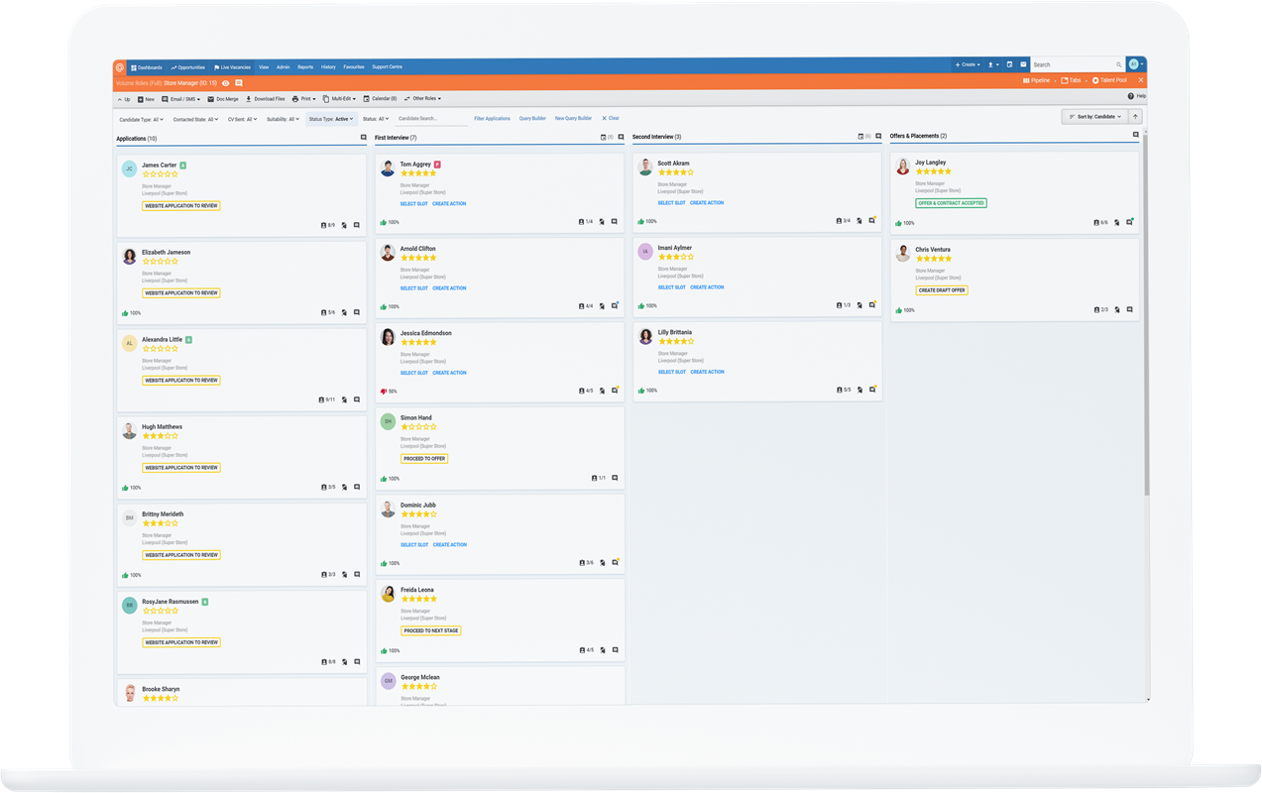
Task: Open the Status Type Active dropdown
Action: 330,117
